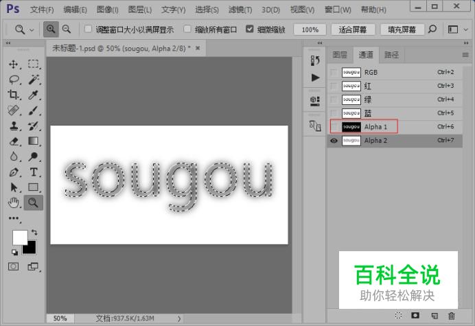Click the search magnifier icon
The width and height of the screenshot is (475, 326).
click(432, 29)
